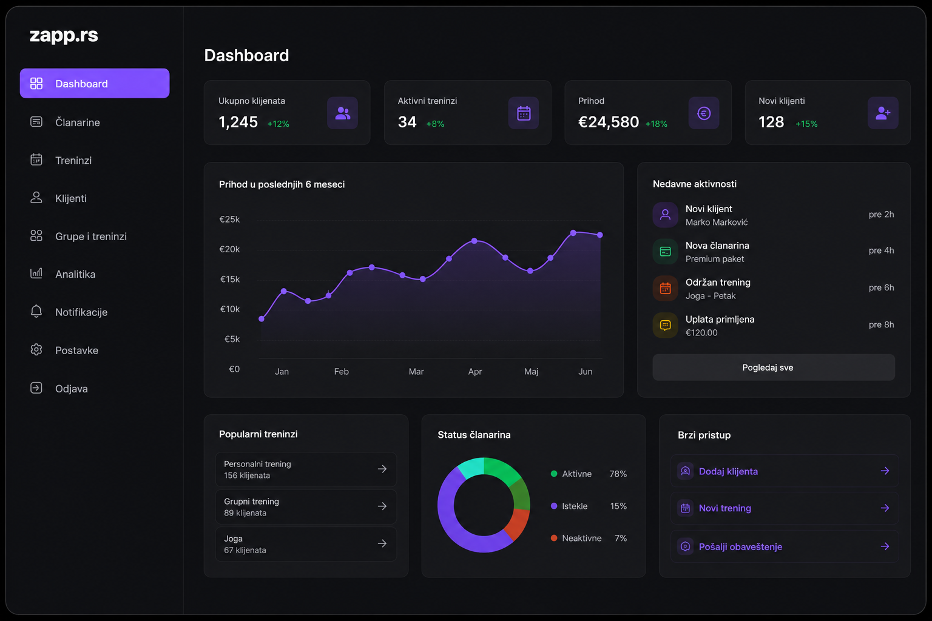Click the 'pre 2h' timestamp
The height and width of the screenshot is (621, 932).
point(882,214)
